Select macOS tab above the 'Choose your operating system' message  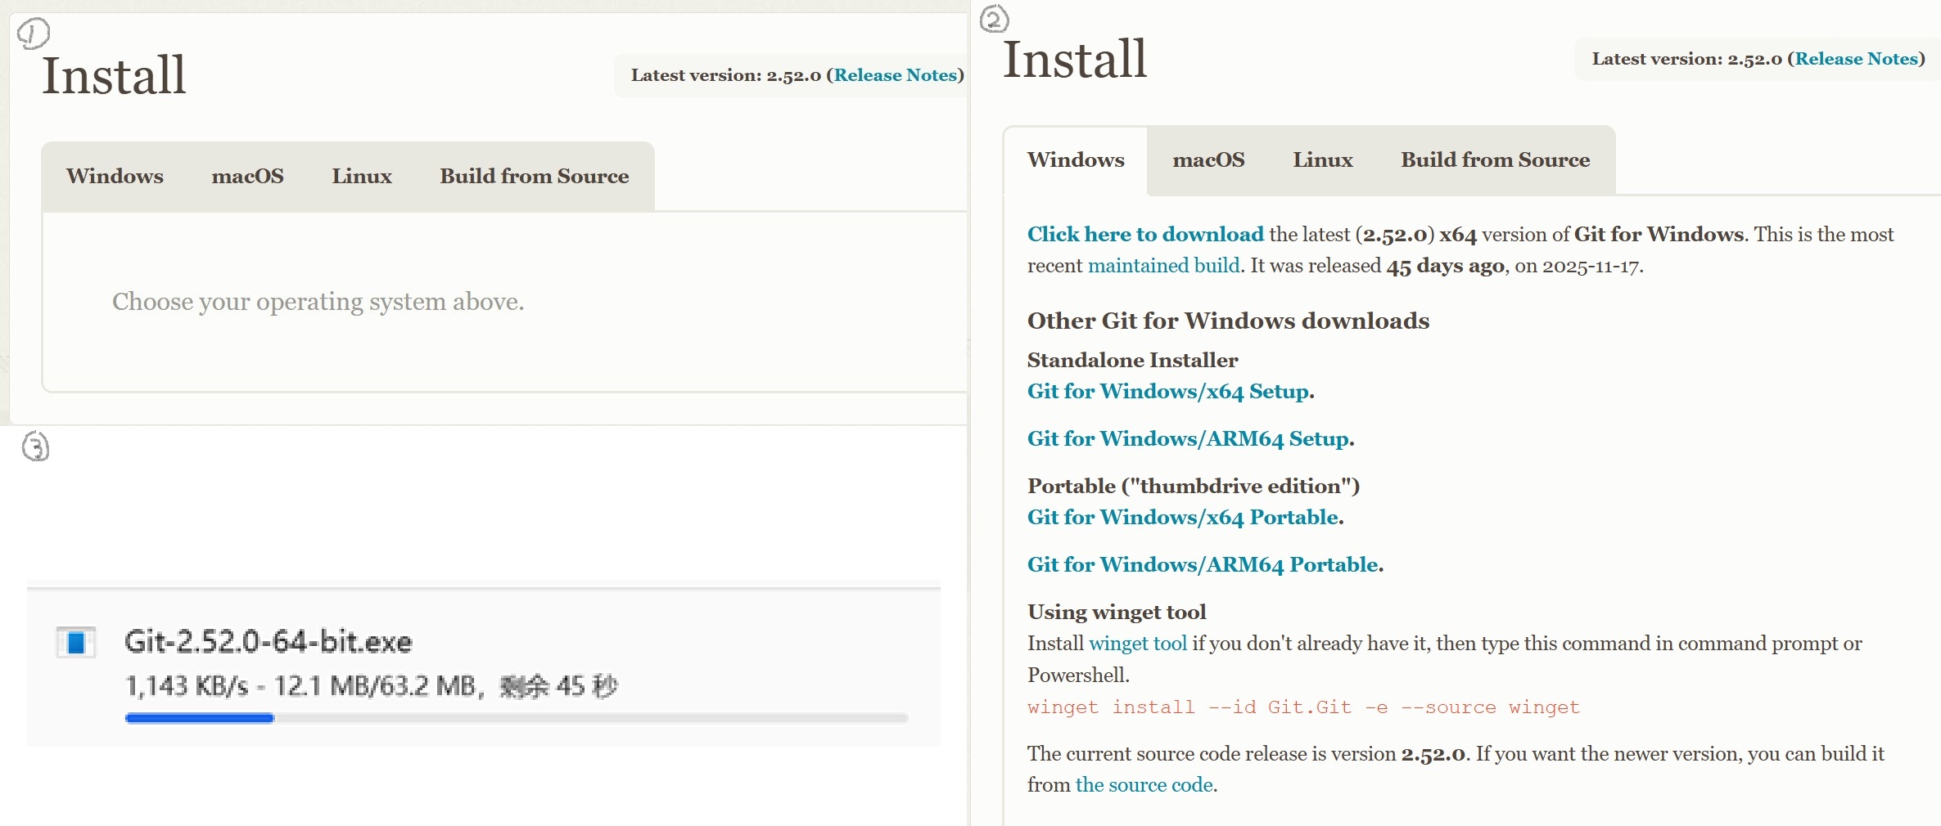pyautogui.click(x=247, y=177)
